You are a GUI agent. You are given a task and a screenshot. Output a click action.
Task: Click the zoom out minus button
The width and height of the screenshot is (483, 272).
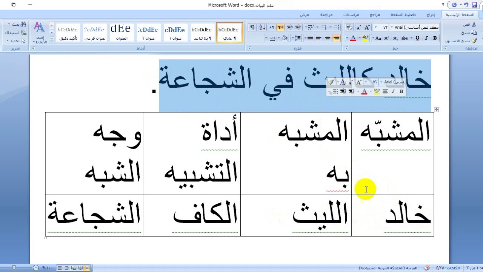click(36, 268)
